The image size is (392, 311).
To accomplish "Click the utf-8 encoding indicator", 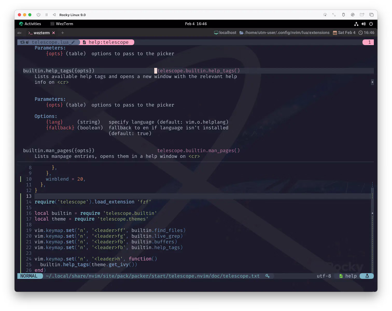I will (324, 276).
